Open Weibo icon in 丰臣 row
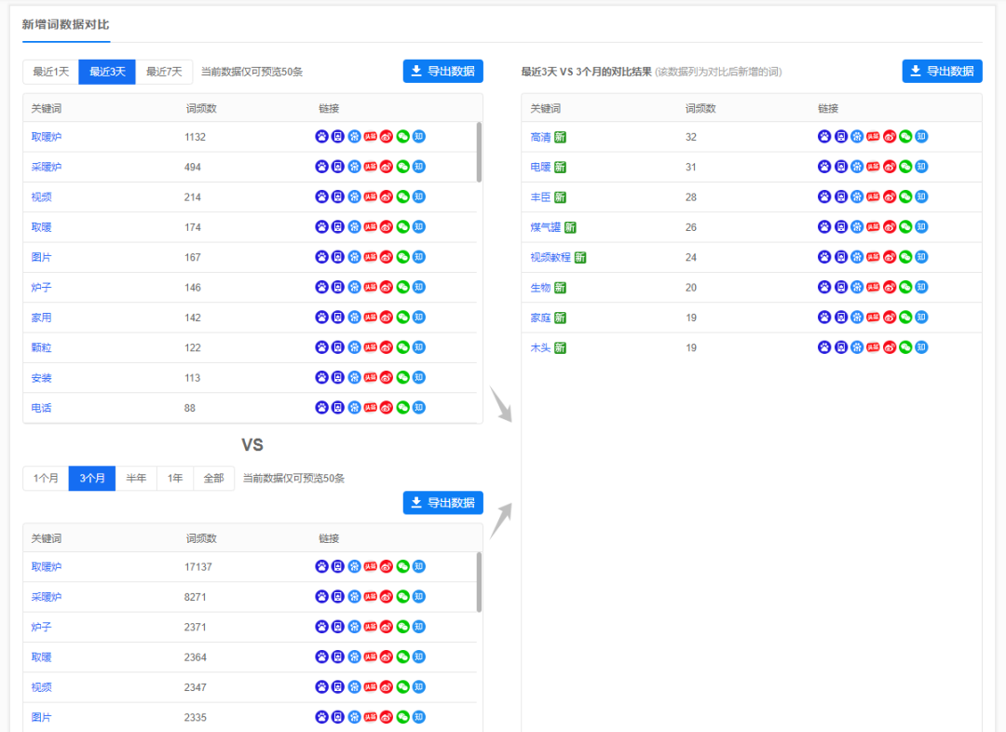Image resolution: width=1006 pixels, height=732 pixels. click(x=890, y=197)
